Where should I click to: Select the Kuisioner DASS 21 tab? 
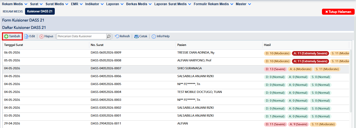[40, 11]
